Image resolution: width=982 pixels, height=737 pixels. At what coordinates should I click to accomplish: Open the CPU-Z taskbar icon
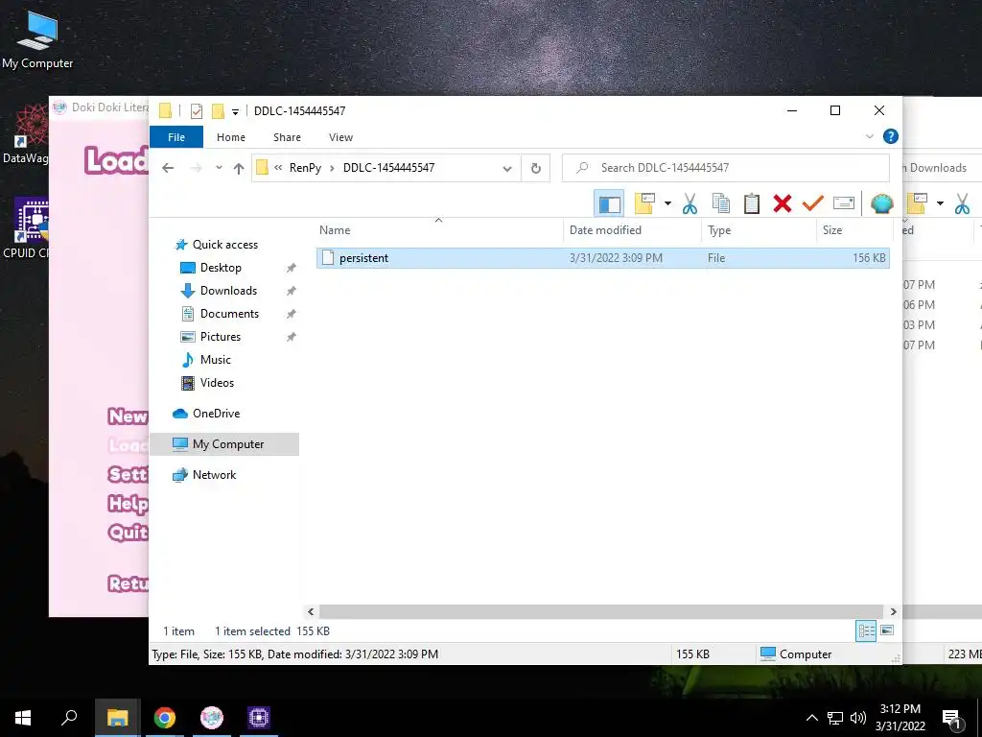(259, 718)
